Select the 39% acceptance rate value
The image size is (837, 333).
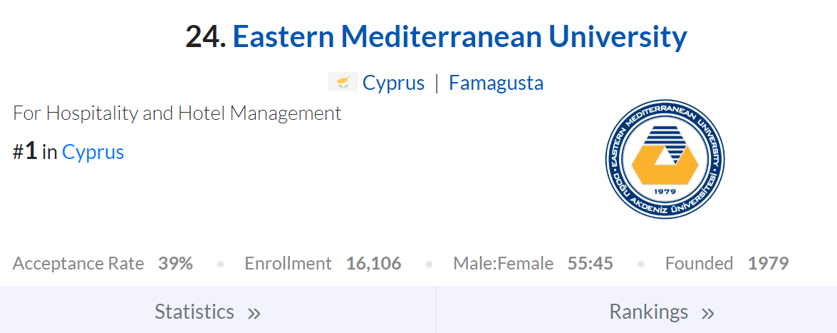tap(175, 264)
